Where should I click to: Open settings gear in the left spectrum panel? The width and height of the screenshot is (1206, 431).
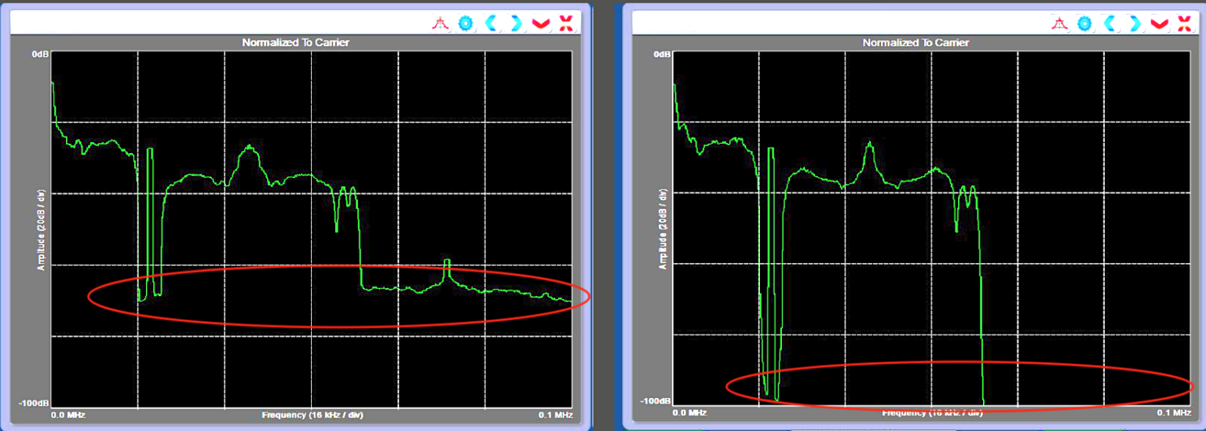(x=466, y=23)
